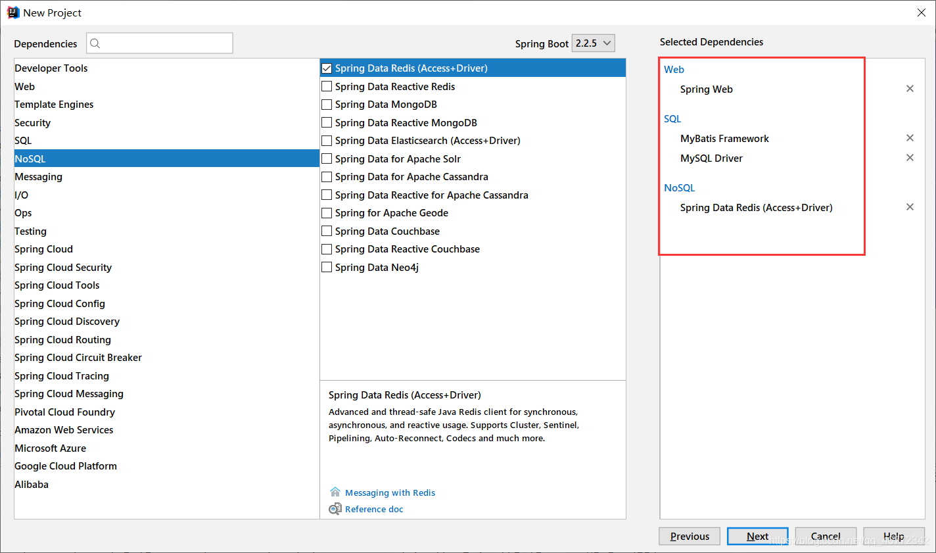This screenshot has height=553, width=936.
Task: Select Spring Cloud Circuit Breaker category
Action: point(167,358)
